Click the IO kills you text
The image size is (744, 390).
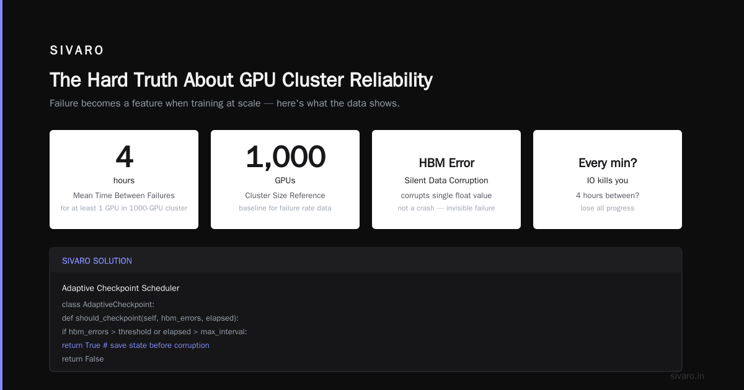click(608, 181)
